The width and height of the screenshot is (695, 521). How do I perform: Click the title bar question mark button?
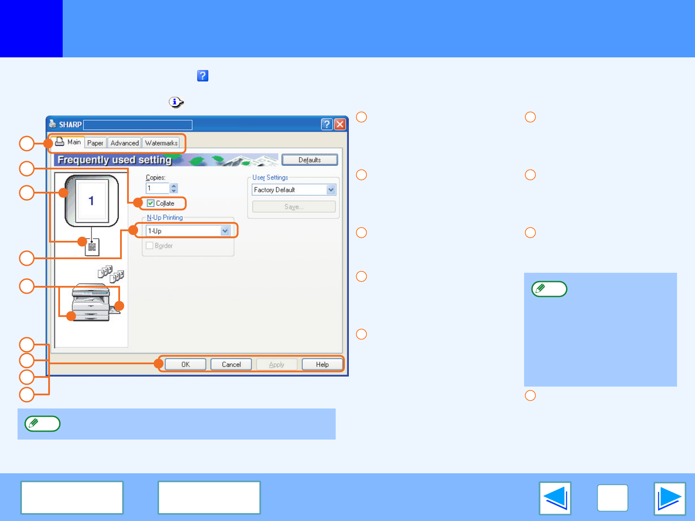tap(326, 124)
